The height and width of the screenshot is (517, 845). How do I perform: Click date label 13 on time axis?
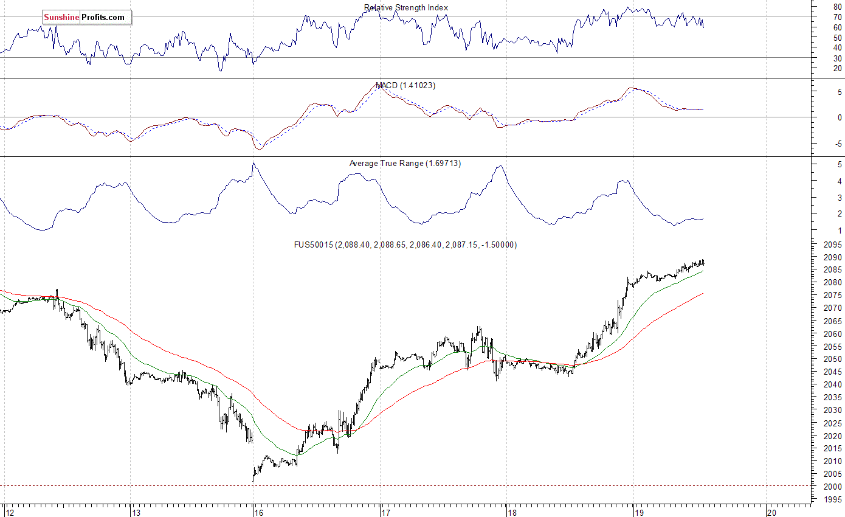[x=136, y=513]
